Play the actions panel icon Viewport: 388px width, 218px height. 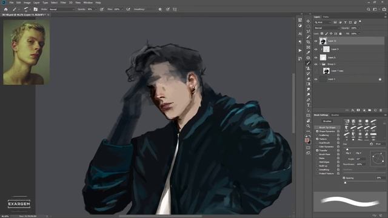tap(300, 50)
